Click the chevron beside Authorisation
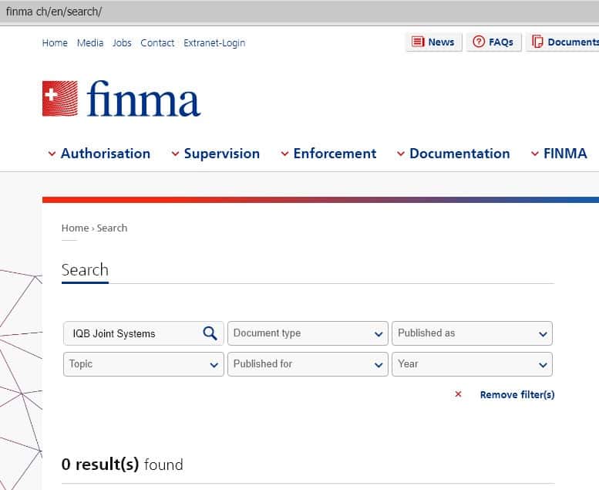Image resolution: width=599 pixels, height=490 pixels. click(x=52, y=154)
